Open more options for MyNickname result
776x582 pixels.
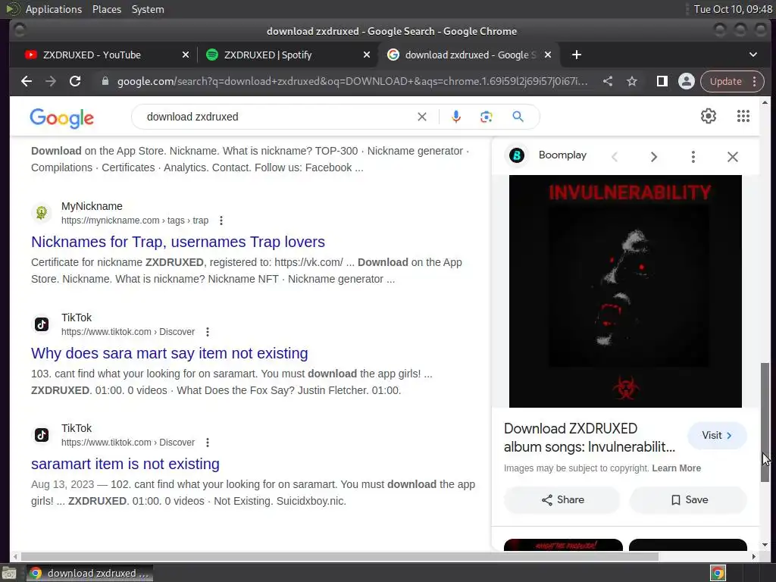click(x=221, y=221)
